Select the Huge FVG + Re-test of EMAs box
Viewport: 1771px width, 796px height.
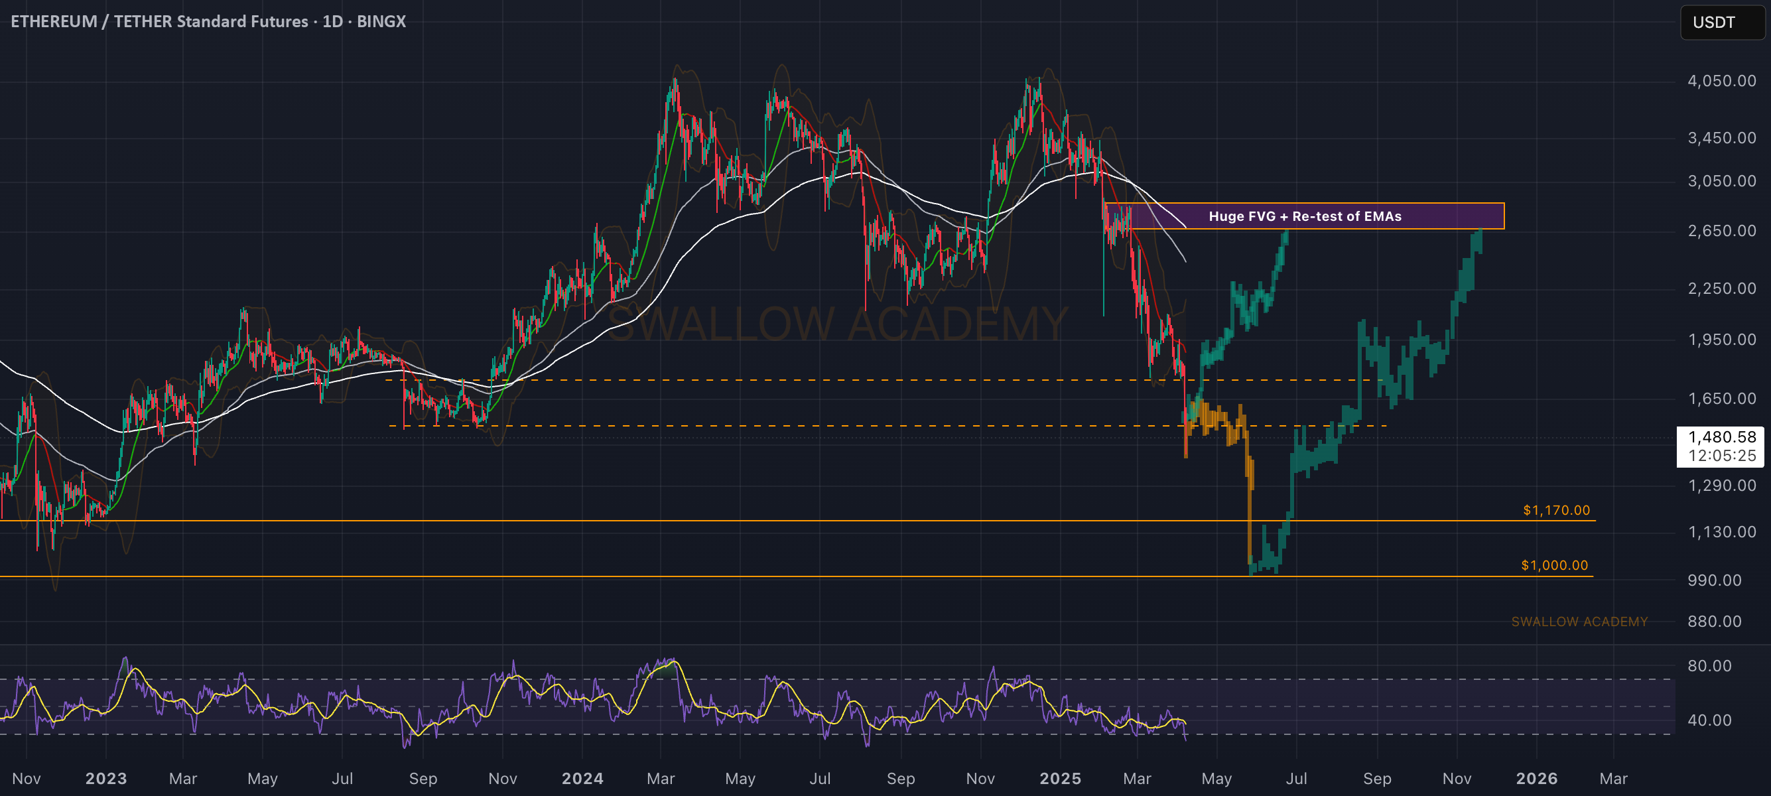pos(1304,216)
